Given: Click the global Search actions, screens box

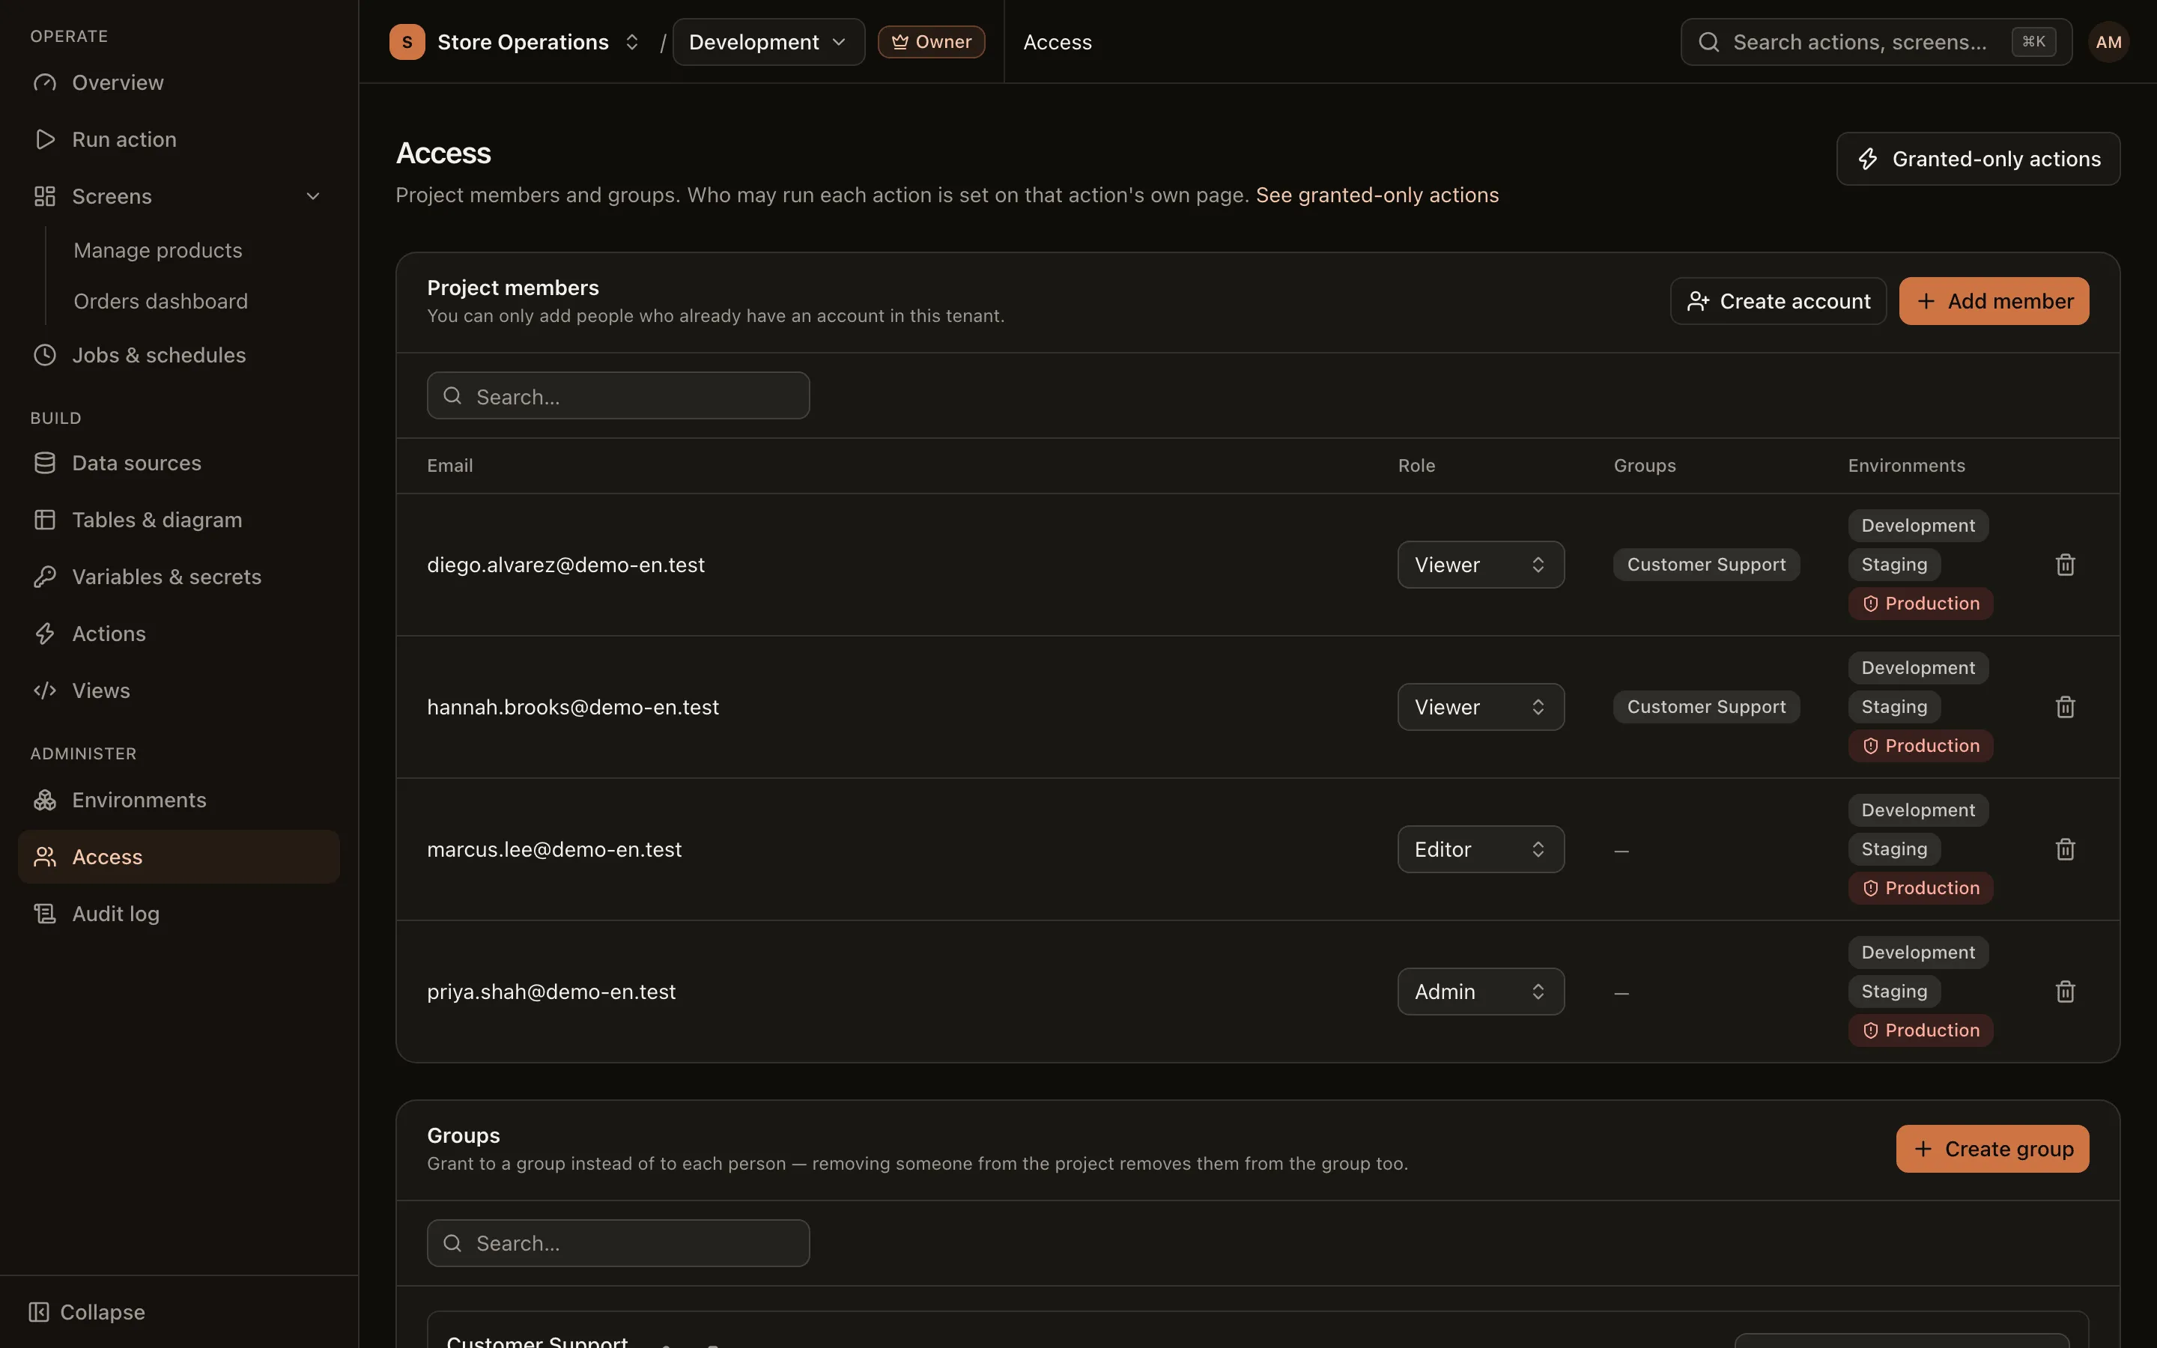Looking at the screenshot, I should (1876, 42).
